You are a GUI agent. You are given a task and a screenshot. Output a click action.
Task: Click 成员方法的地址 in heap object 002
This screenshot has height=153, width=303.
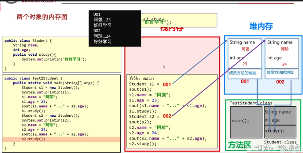click(280, 73)
